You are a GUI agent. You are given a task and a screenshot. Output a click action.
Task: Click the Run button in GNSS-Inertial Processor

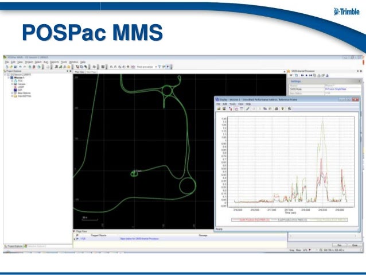[340, 245]
